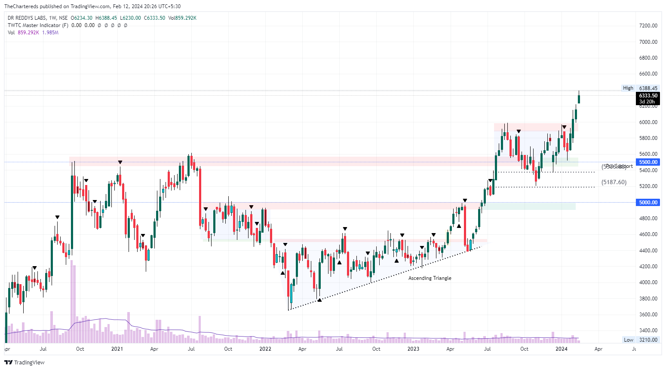Click the Vol 859.292K 1.985M legend line
The height and width of the screenshot is (370, 666).
tap(33, 33)
